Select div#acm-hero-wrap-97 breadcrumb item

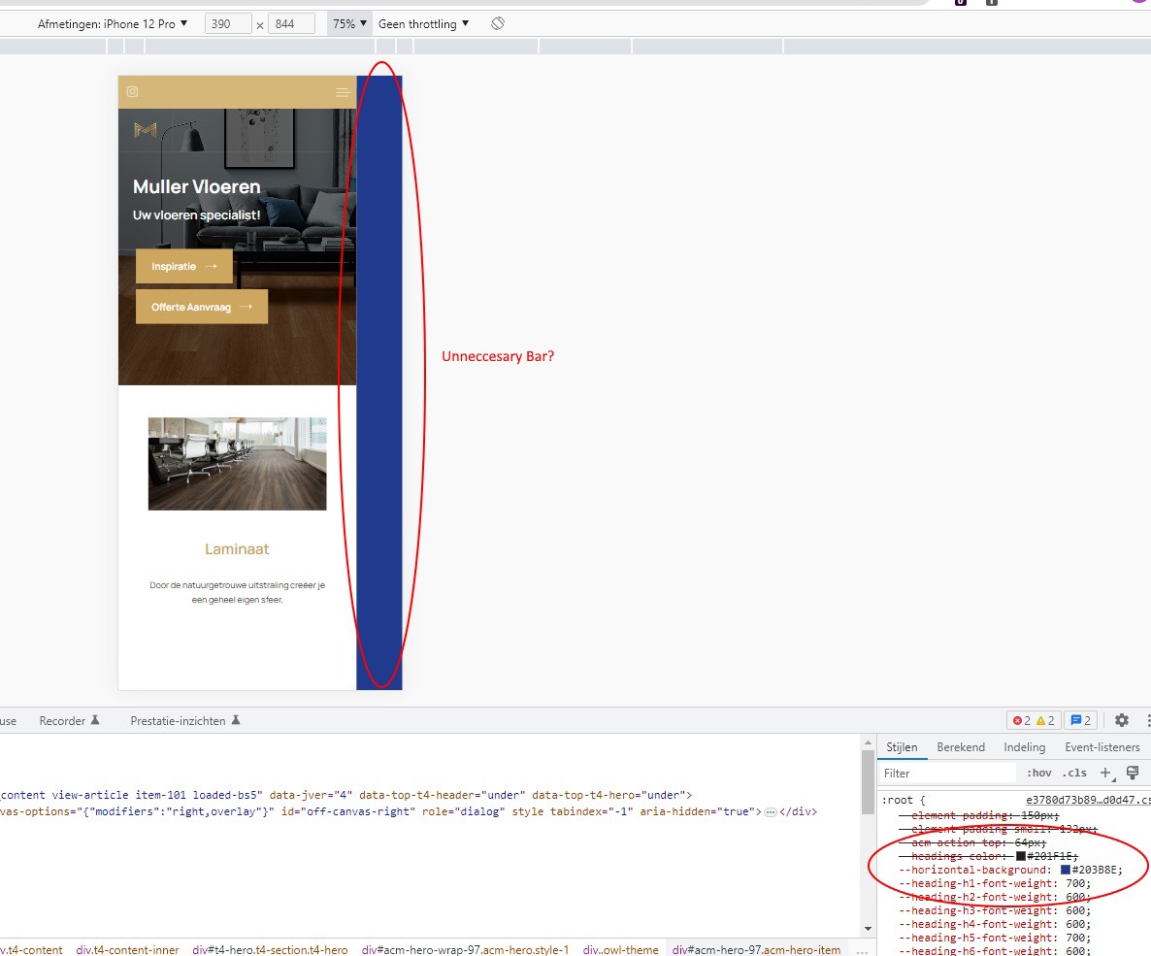coord(466,949)
